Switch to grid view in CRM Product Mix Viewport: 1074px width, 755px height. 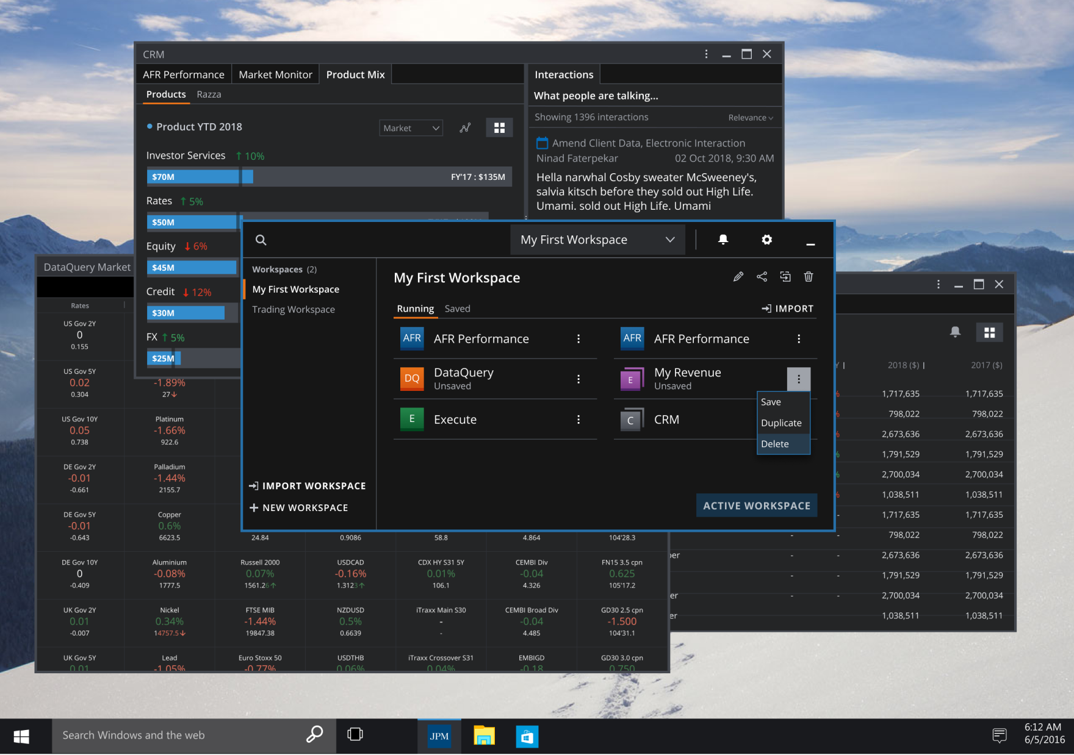click(499, 127)
